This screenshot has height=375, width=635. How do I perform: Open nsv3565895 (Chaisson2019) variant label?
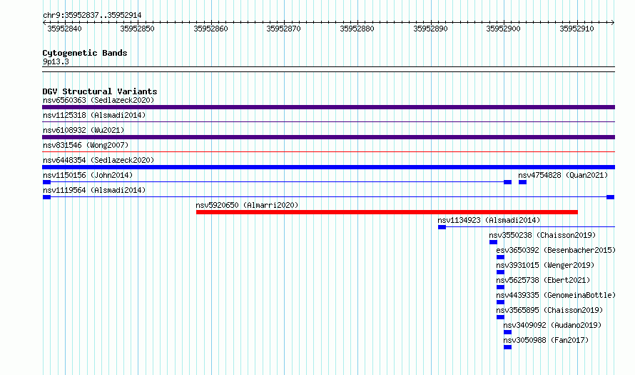click(x=549, y=310)
